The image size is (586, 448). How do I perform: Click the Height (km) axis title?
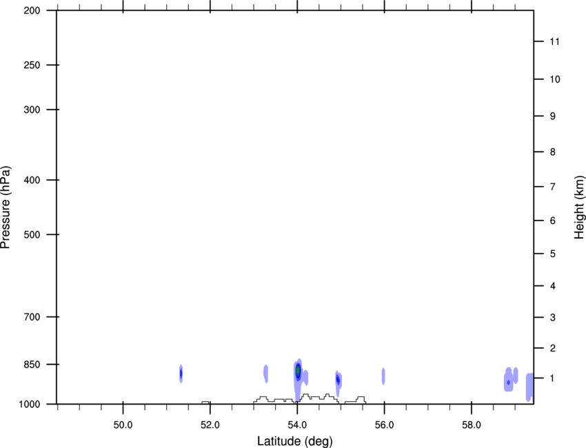tap(579, 207)
